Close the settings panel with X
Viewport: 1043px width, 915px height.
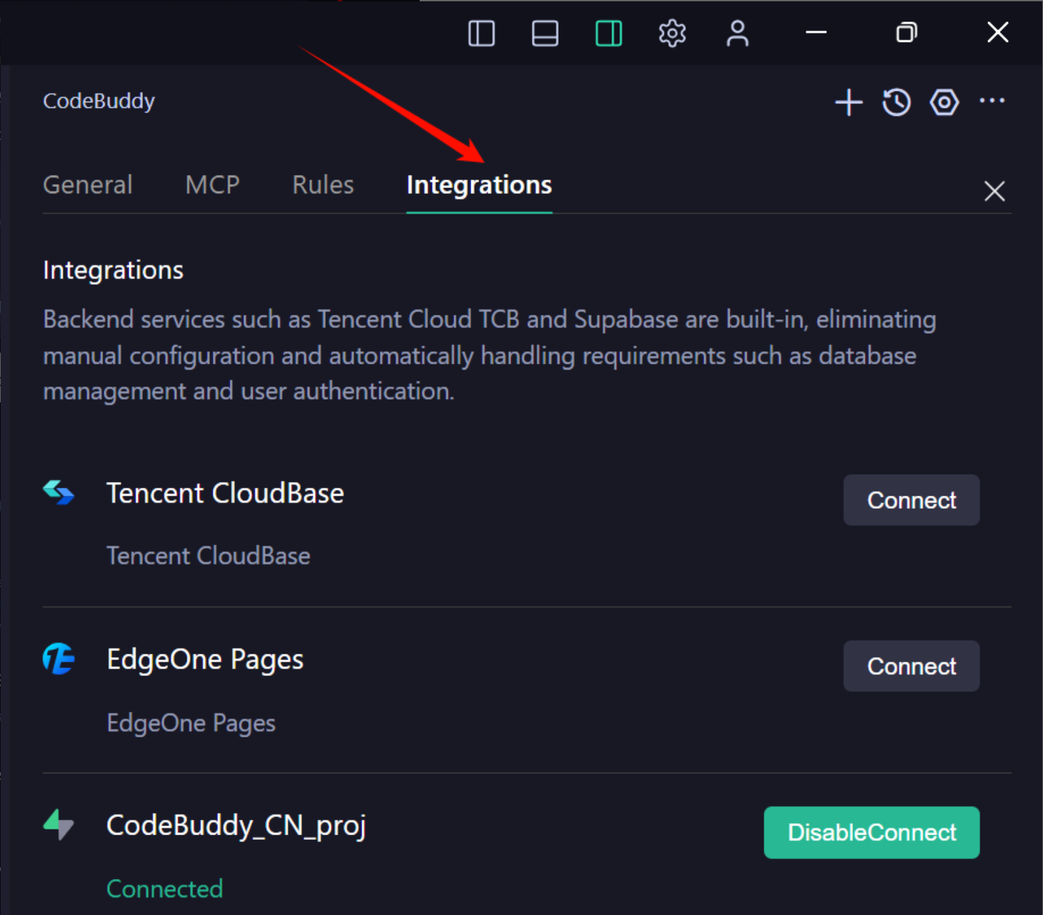click(x=994, y=191)
